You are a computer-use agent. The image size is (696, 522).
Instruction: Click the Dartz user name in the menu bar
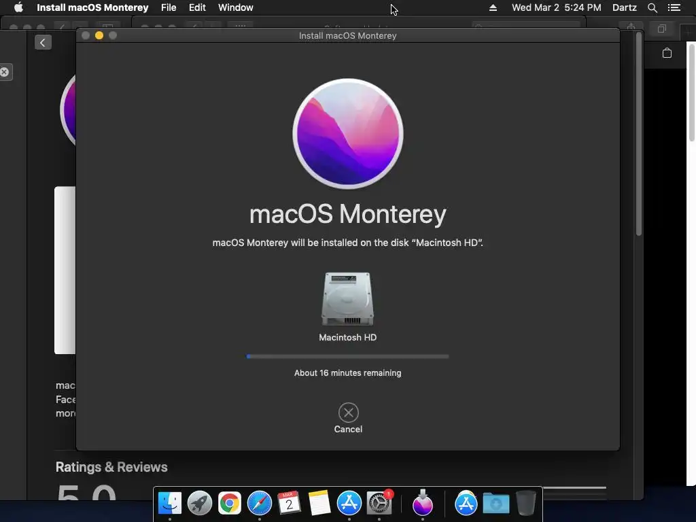click(625, 7)
